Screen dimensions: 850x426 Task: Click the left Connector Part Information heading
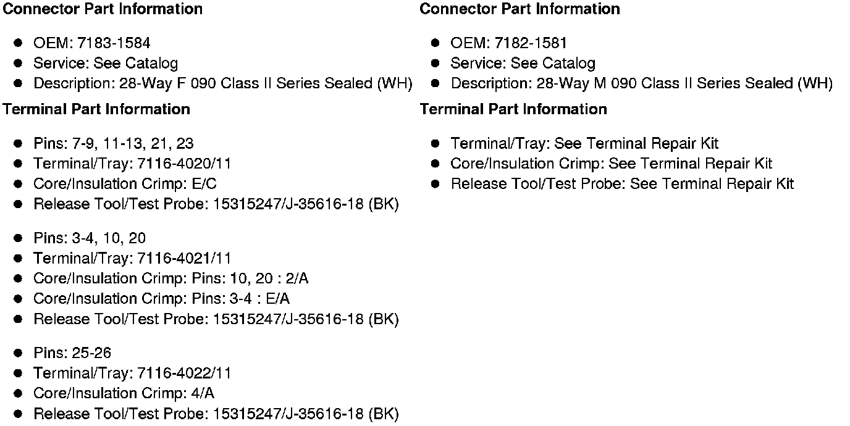click(x=103, y=9)
